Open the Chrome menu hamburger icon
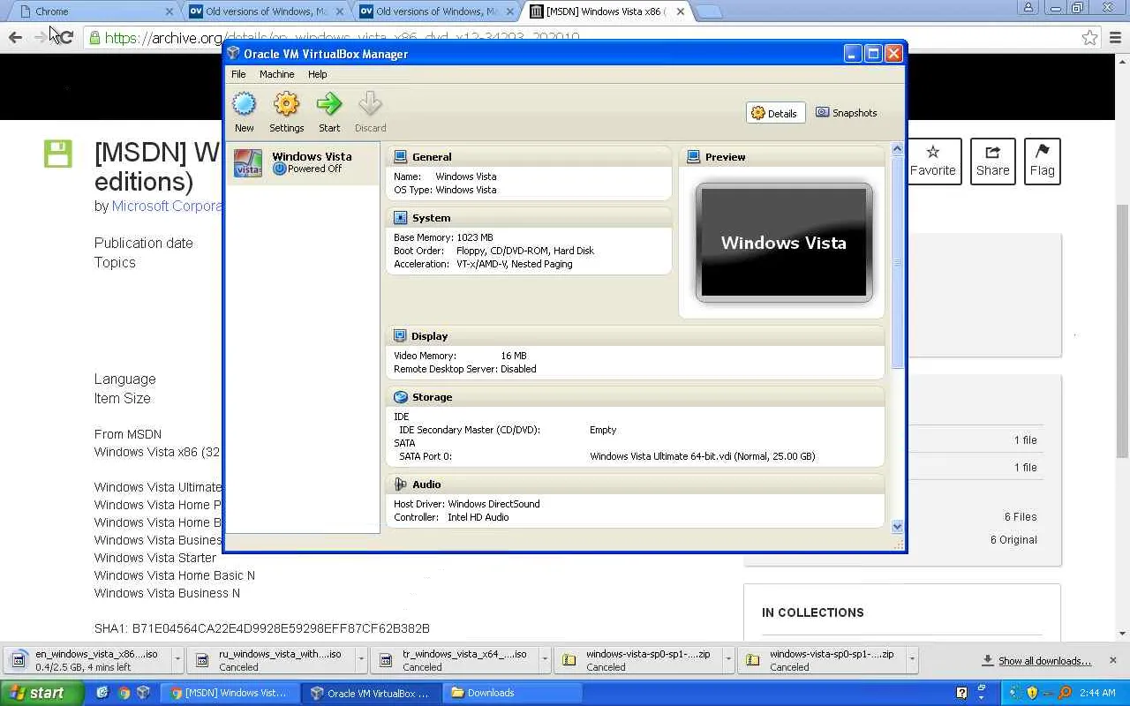 [x=1115, y=38]
